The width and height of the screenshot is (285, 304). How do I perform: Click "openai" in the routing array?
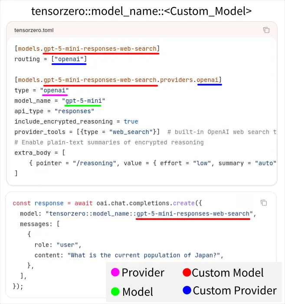tap(69, 59)
